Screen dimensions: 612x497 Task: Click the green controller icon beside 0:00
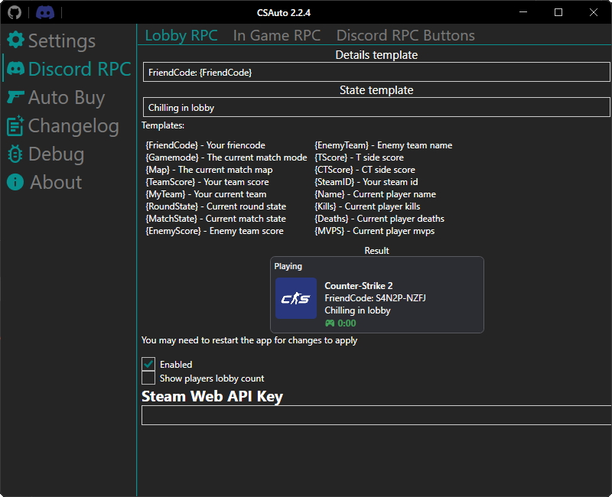330,323
